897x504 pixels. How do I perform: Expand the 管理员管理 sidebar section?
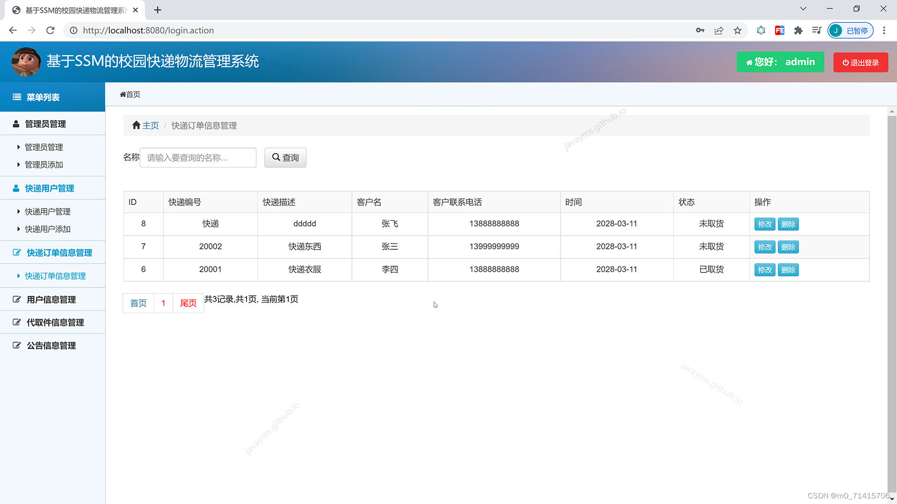click(x=45, y=124)
